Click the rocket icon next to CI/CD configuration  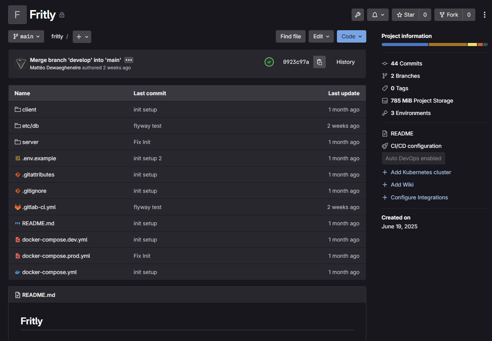pyautogui.click(x=384, y=146)
